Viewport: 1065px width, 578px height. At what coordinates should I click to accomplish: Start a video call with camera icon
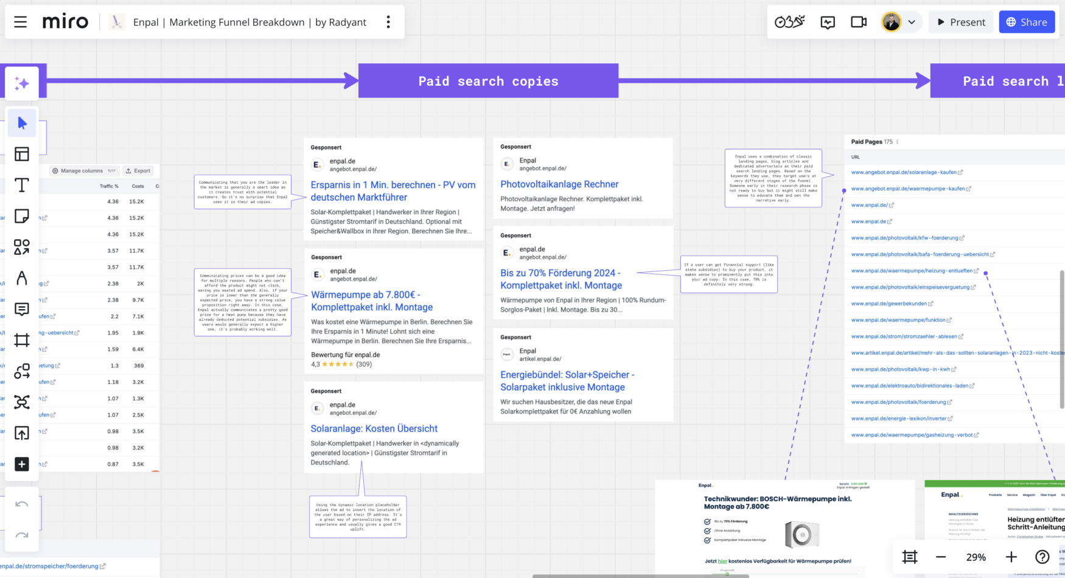coord(859,22)
